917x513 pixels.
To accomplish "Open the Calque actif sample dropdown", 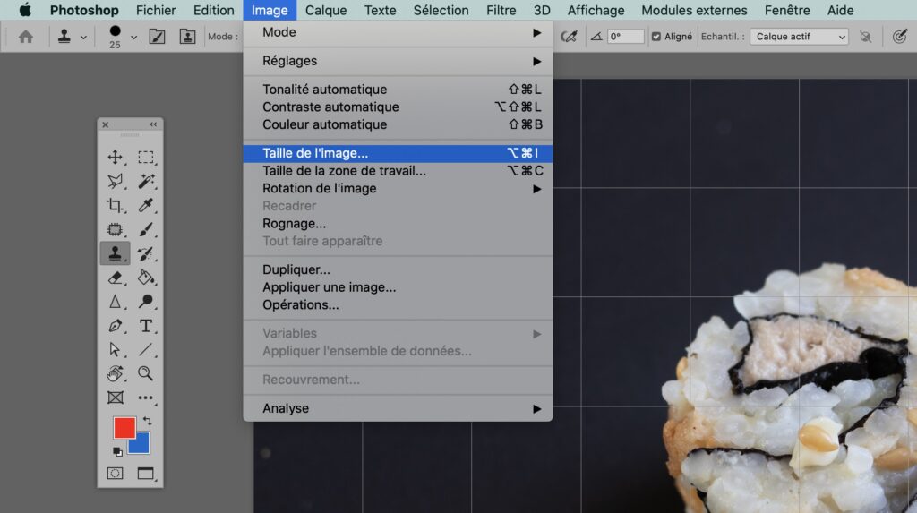I will tap(801, 37).
